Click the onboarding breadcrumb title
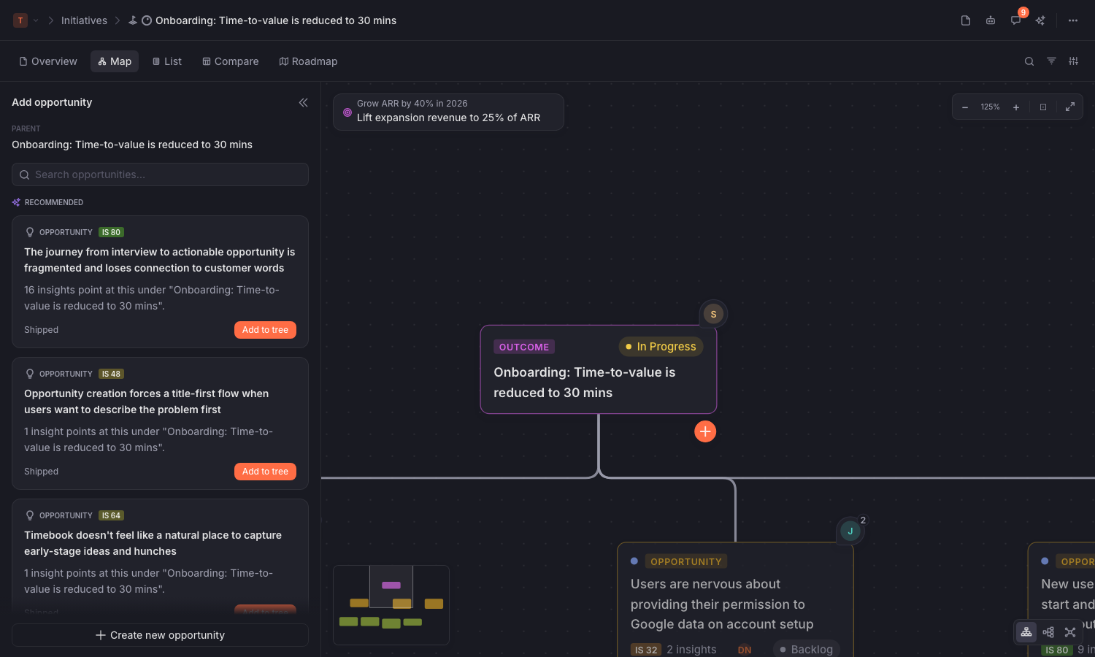Viewport: 1095px width, 657px height. click(x=276, y=20)
